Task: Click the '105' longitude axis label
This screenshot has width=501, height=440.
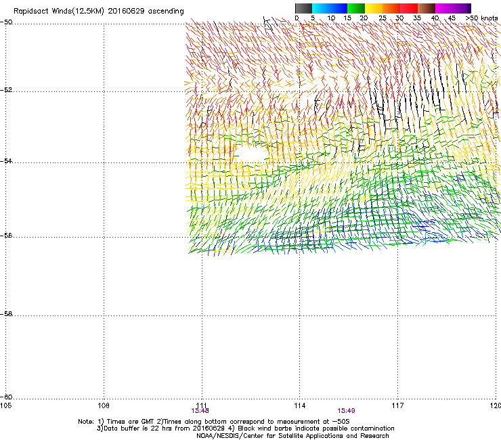Action: coord(5,405)
